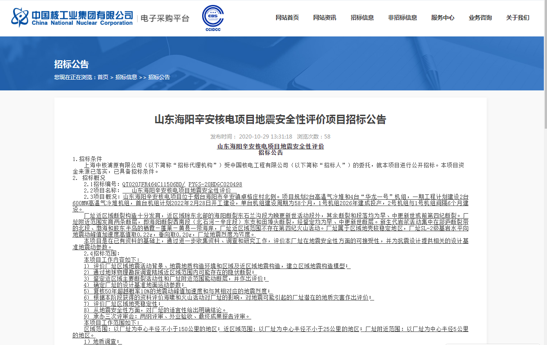
Task: Click the China National Nuclear Corporation logo
Action: (72, 18)
